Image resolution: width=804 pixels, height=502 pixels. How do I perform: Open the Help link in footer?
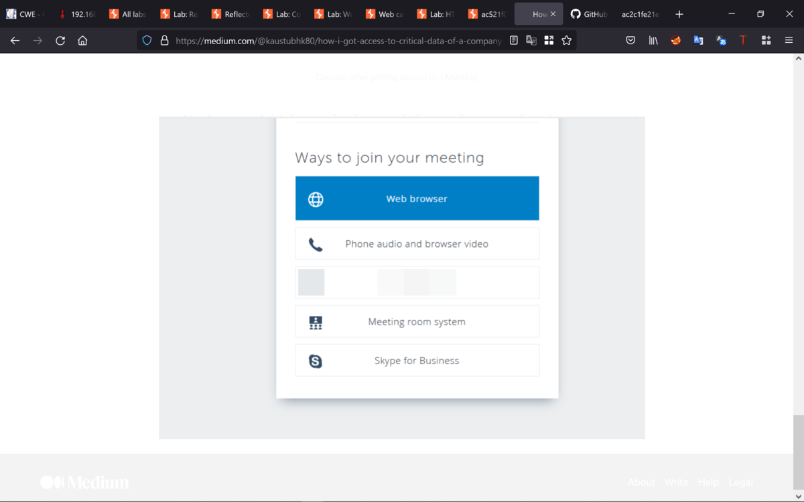click(708, 482)
